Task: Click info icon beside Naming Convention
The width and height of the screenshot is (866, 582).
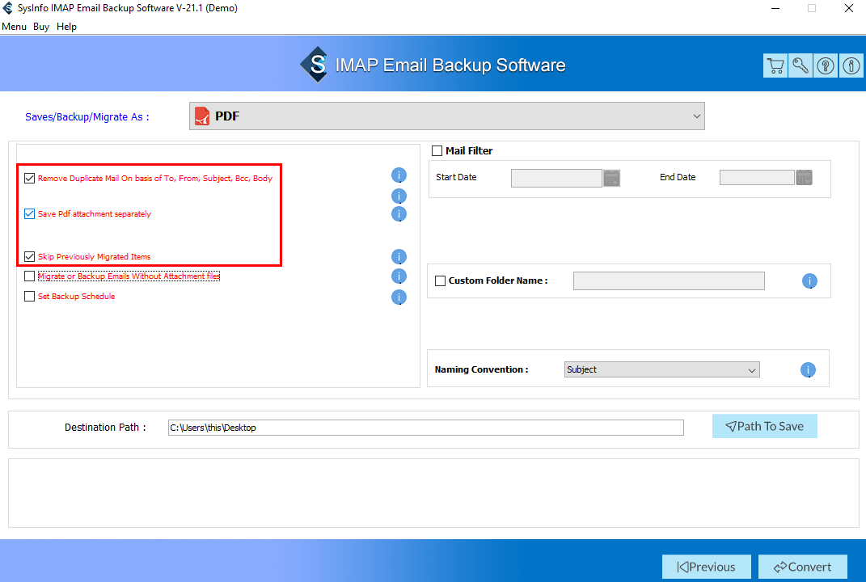Action: tap(808, 370)
